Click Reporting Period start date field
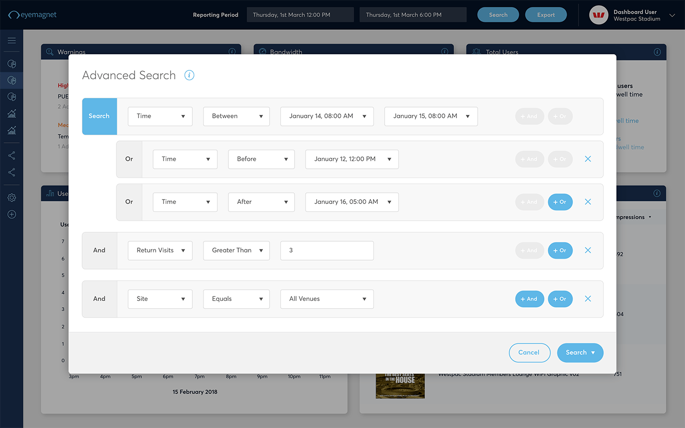 (x=300, y=15)
